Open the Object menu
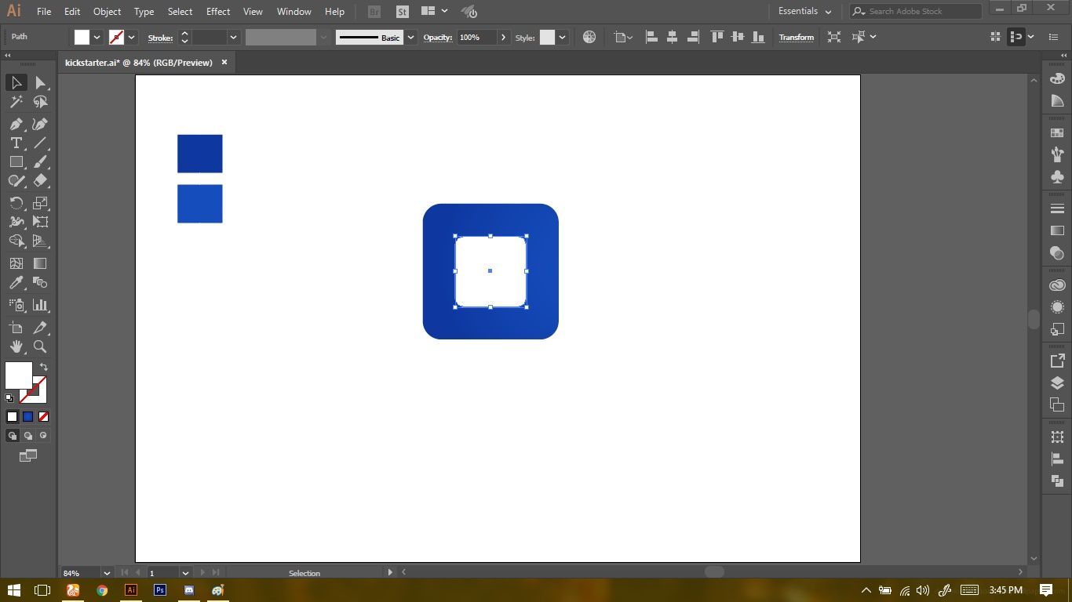The width and height of the screenshot is (1072, 602). tap(107, 12)
